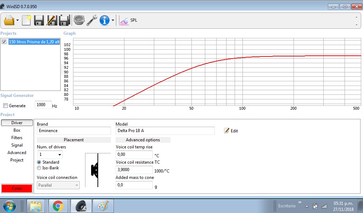
Task: Click the Escritorio toolbar label
Action: point(287,206)
